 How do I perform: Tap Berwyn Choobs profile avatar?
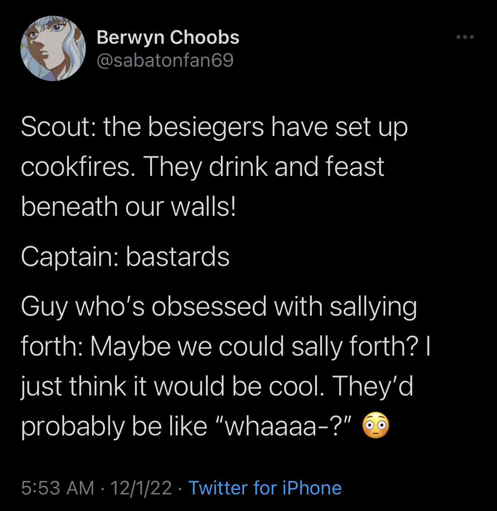point(53,49)
